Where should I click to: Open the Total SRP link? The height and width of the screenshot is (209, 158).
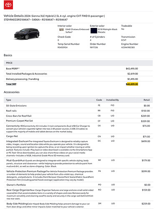point(11,84)
